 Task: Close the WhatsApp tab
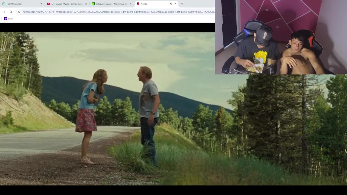(41, 4)
